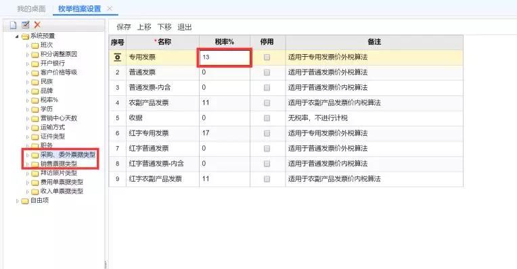Toggle the 停用 checkbox for 红字普通发票-内含
517x269 pixels.
[x=267, y=164]
